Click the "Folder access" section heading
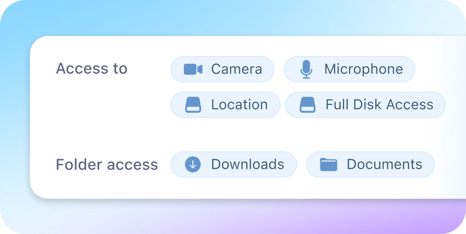466x234 pixels. pos(107,165)
